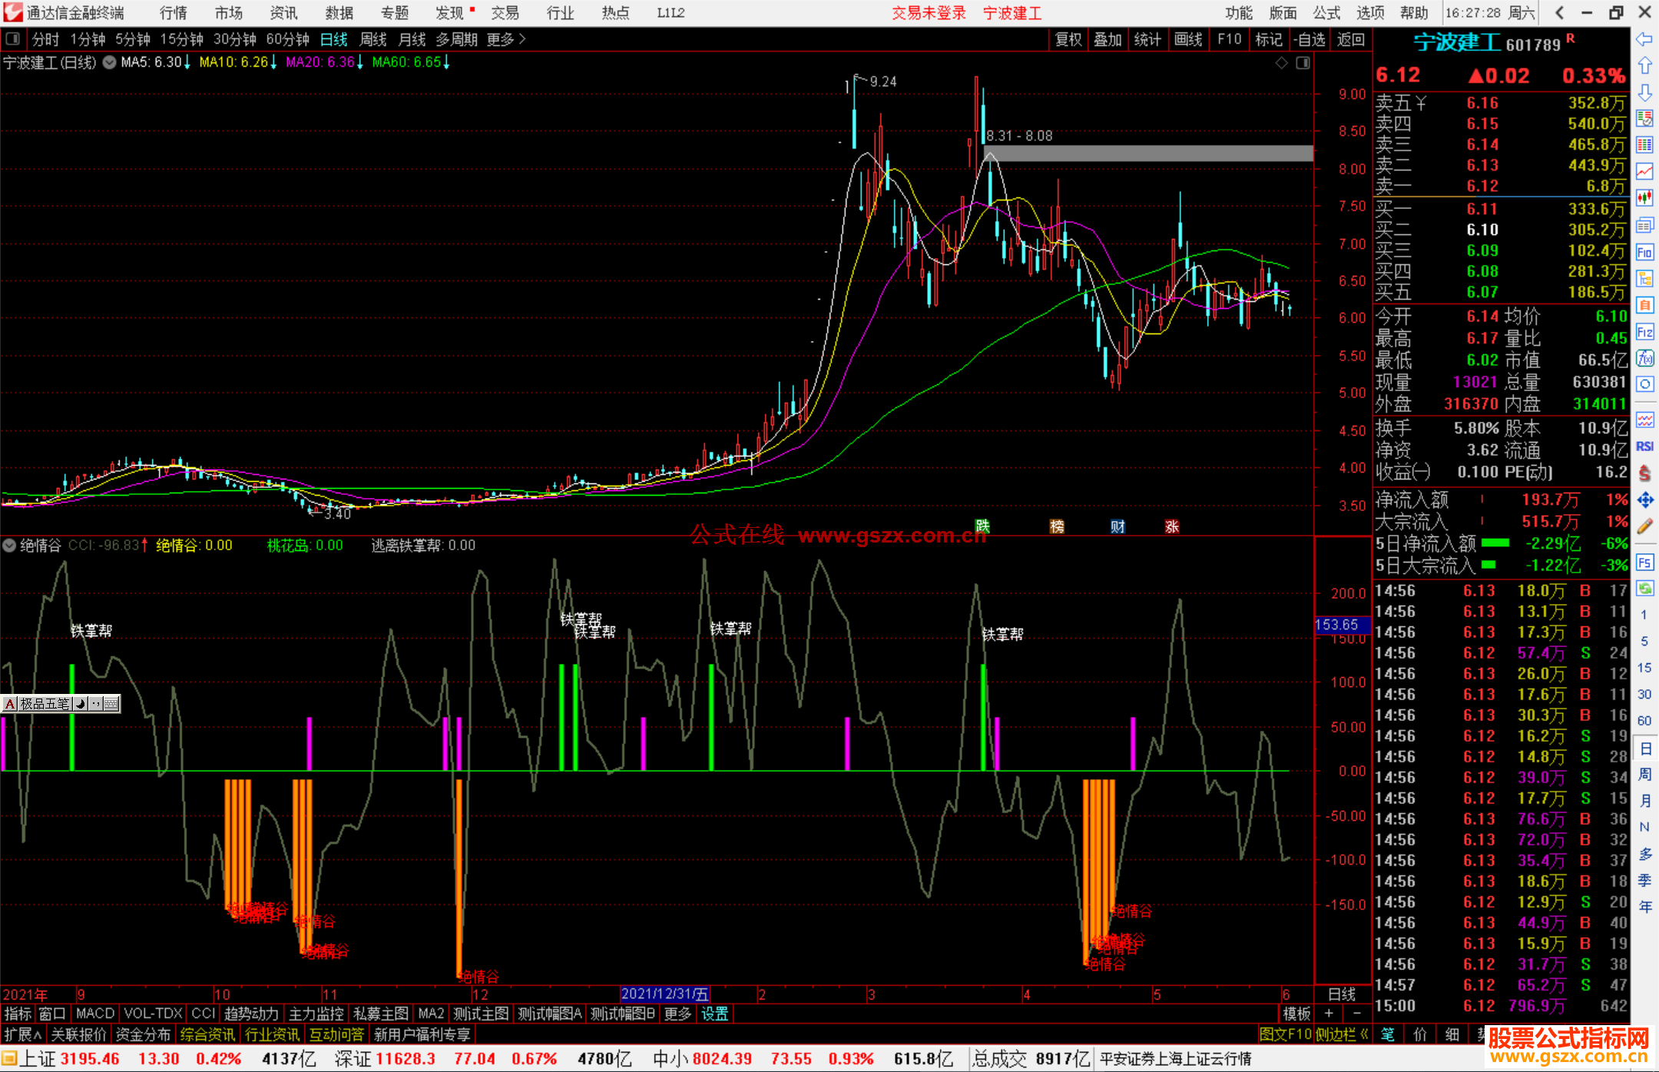Open the f(x) formula manager icon

point(1644,358)
